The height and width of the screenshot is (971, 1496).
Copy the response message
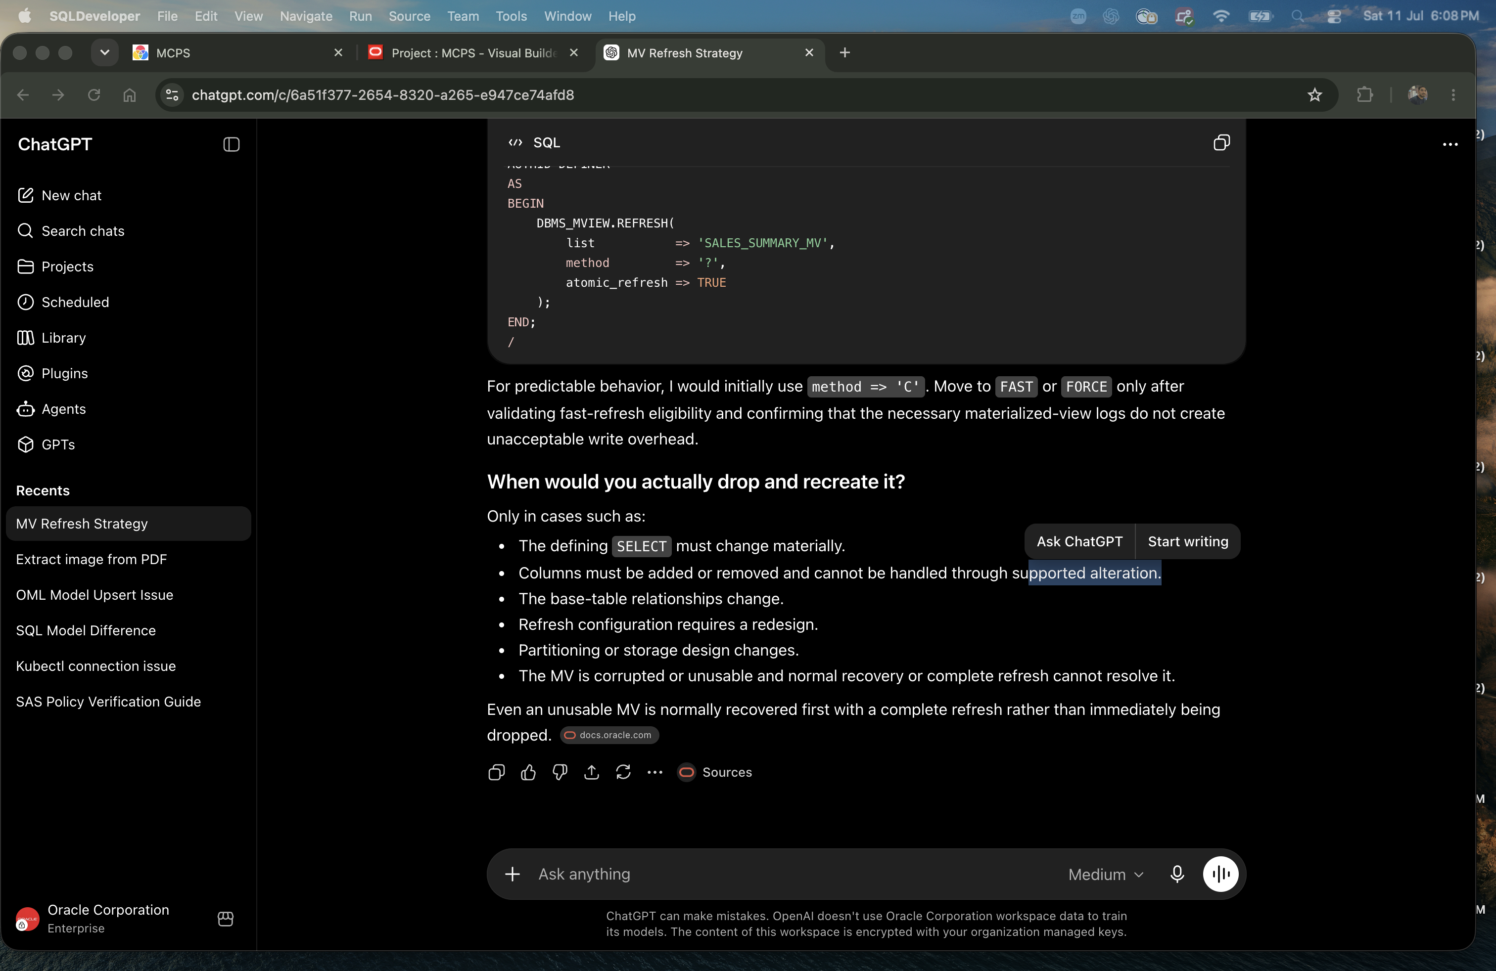tap(497, 773)
